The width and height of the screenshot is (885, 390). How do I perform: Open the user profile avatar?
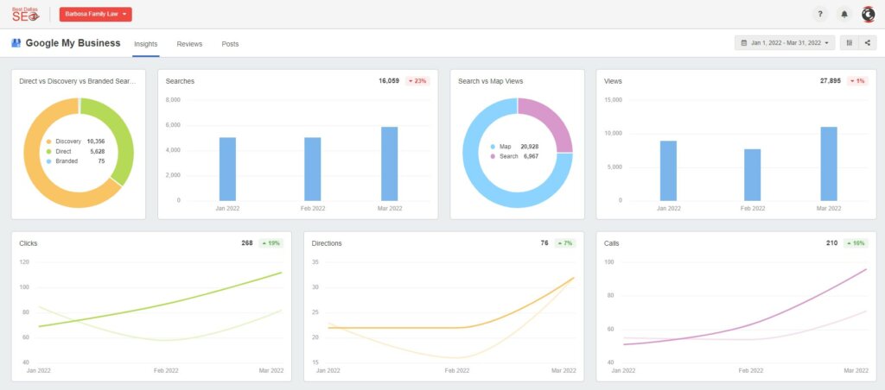(868, 14)
